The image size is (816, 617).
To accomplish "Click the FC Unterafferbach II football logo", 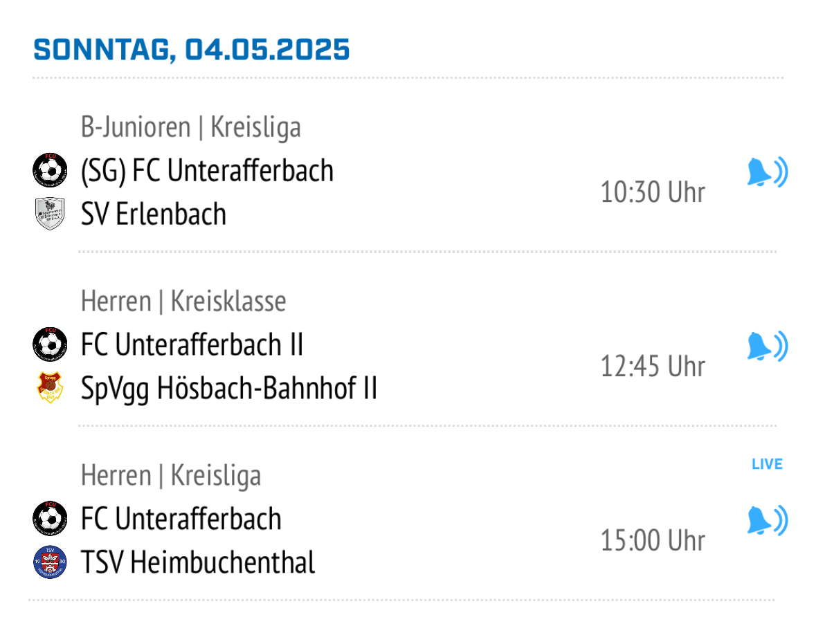I will click(x=50, y=344).
